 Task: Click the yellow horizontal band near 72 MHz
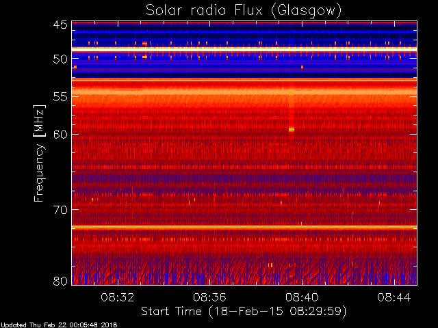coord(244,228)
